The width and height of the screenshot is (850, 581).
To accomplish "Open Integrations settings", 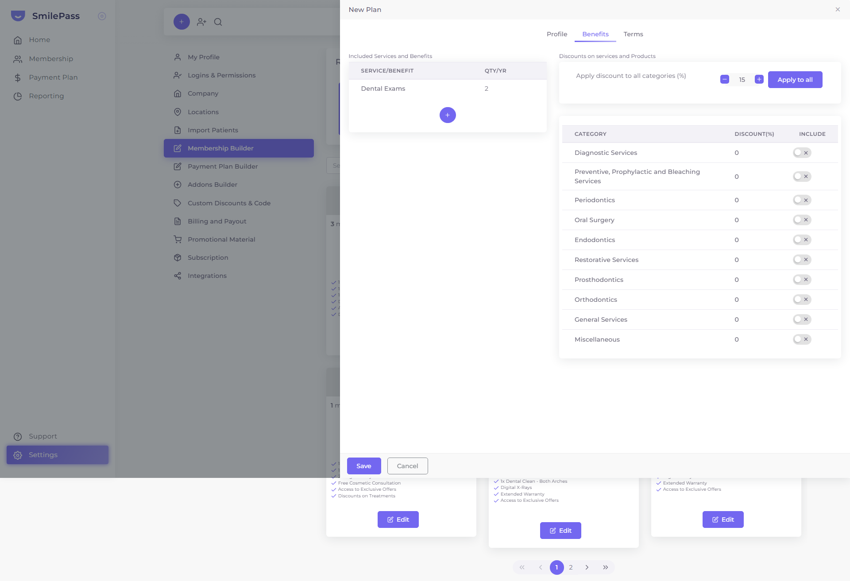I will click(239, 276).
